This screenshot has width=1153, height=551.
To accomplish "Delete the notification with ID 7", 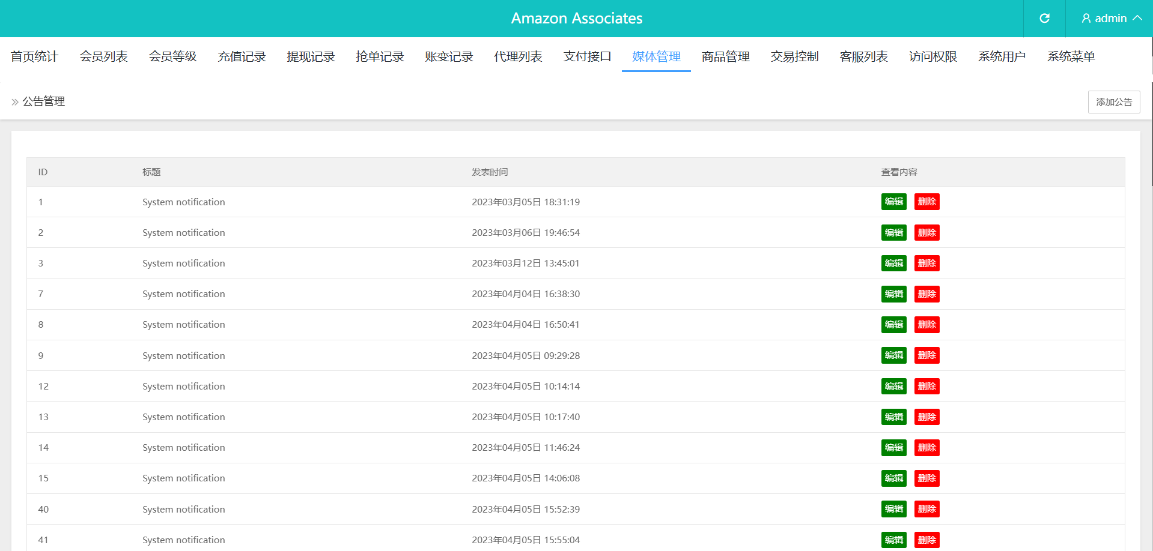I will point(926,294).
